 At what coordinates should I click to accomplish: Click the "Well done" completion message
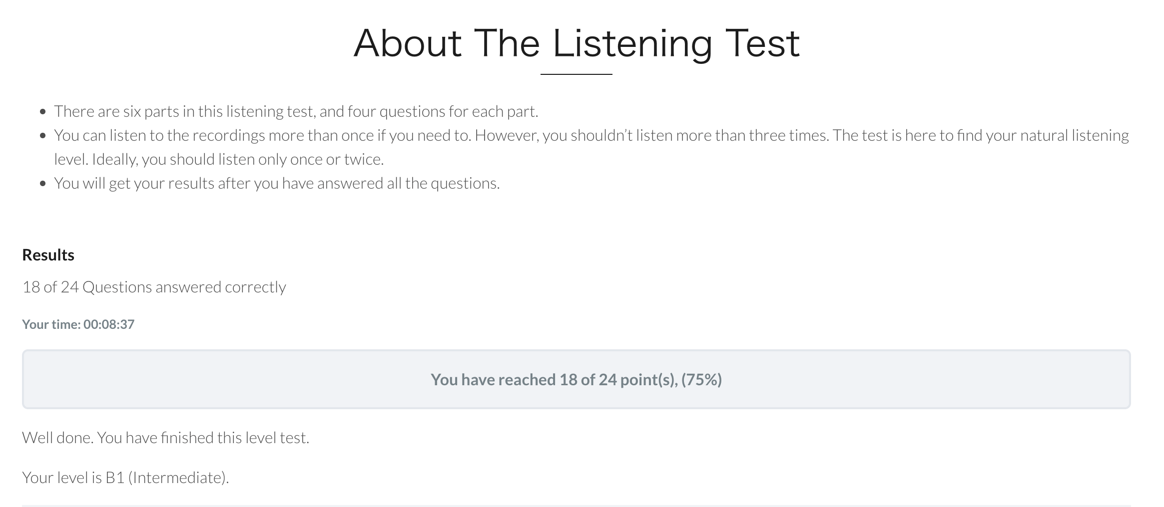pyautogui.click(x=165, y=438)
